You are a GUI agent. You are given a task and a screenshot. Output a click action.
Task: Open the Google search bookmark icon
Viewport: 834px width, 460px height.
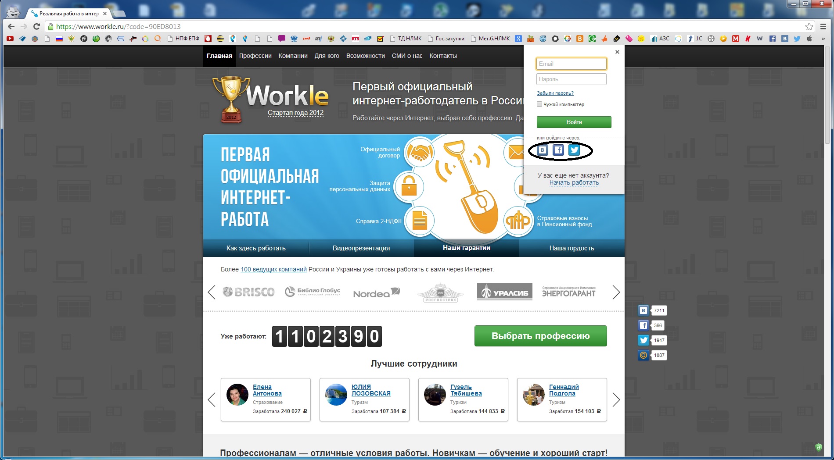[518, 39]
